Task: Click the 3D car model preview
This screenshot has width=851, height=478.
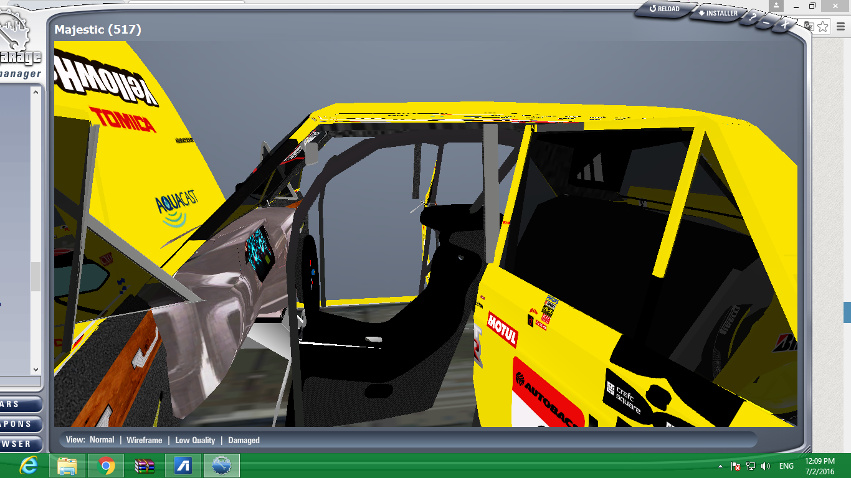Action: point(425,233)
